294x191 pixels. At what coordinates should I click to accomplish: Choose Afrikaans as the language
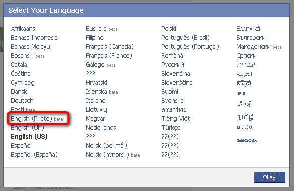[x=23, y=29]
